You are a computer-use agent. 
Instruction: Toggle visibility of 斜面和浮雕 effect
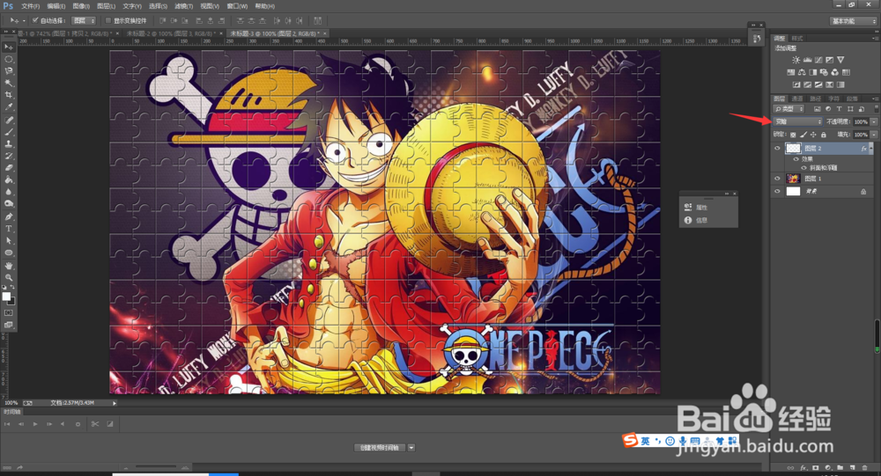[x=803, y=168]
